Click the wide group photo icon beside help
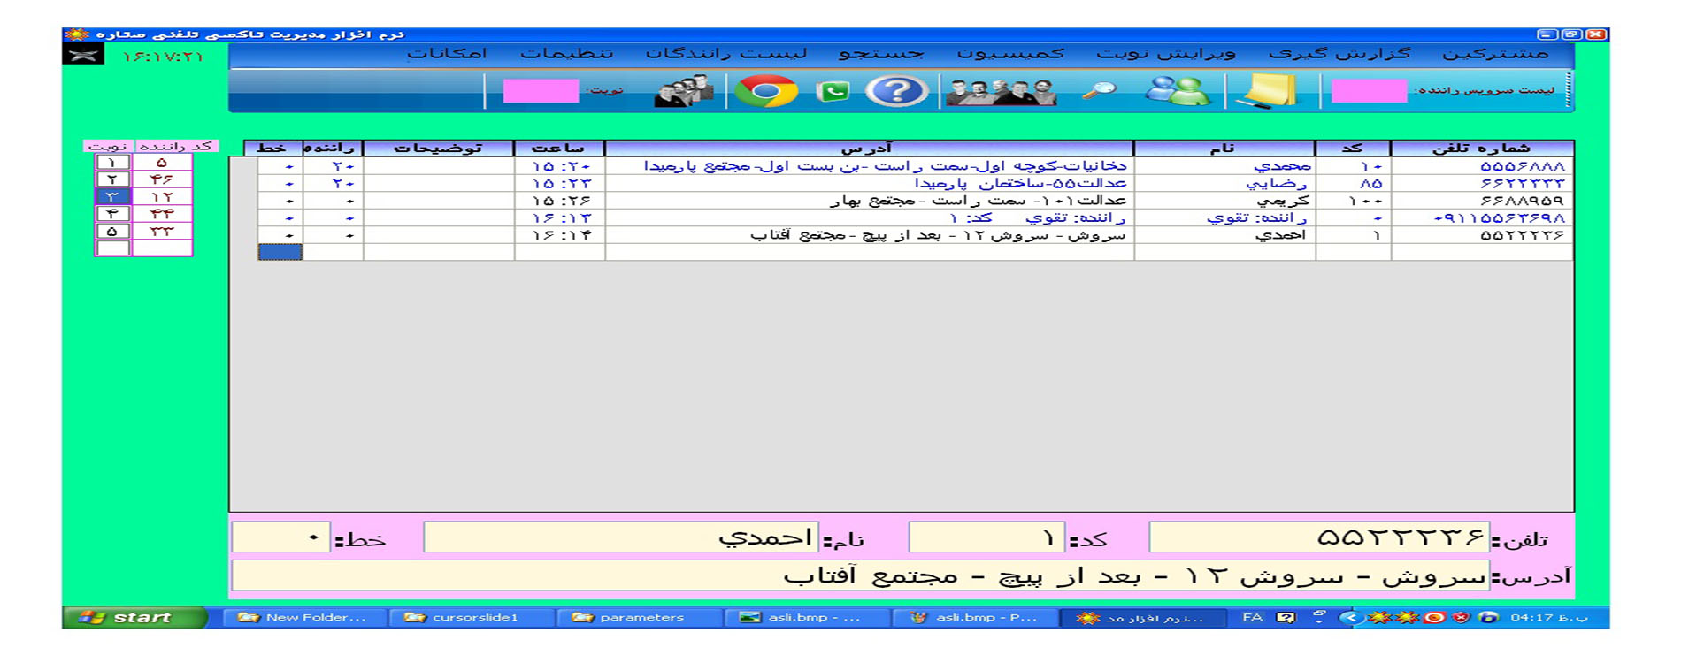 (1001, 91)
